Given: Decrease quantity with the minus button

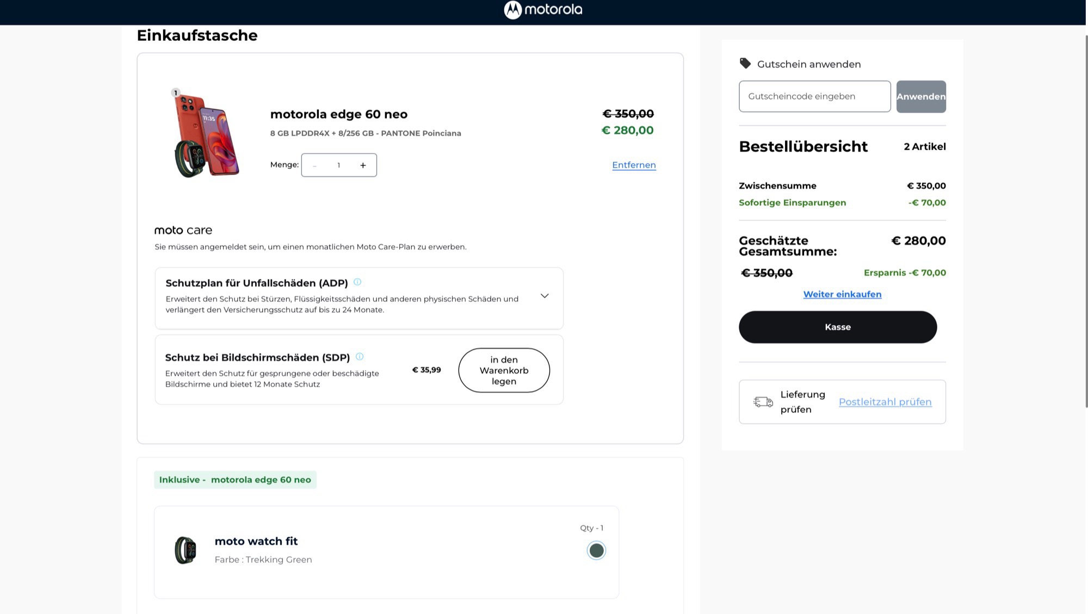Looking at the screenshot, I should pyautogui.click(x=314, y=165).
